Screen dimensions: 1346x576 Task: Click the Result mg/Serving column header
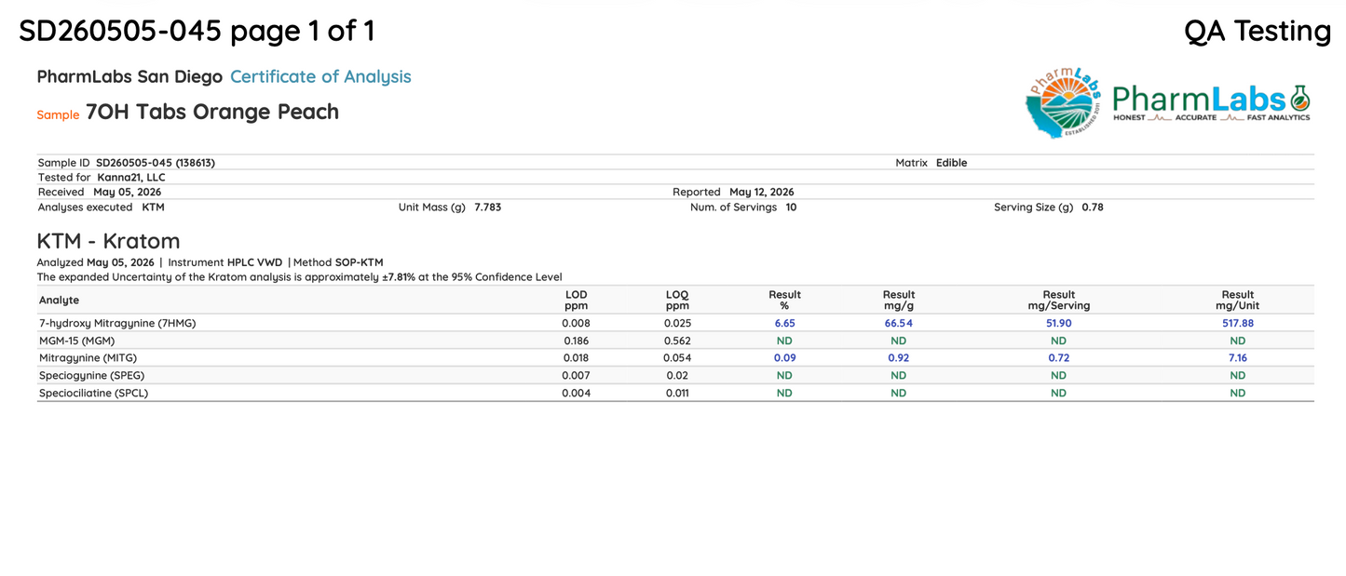point(1059,300)
